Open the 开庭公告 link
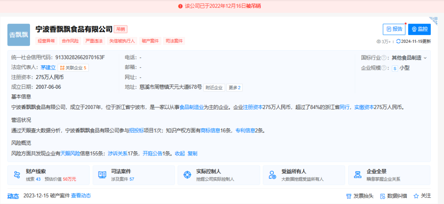 [153, 153]
